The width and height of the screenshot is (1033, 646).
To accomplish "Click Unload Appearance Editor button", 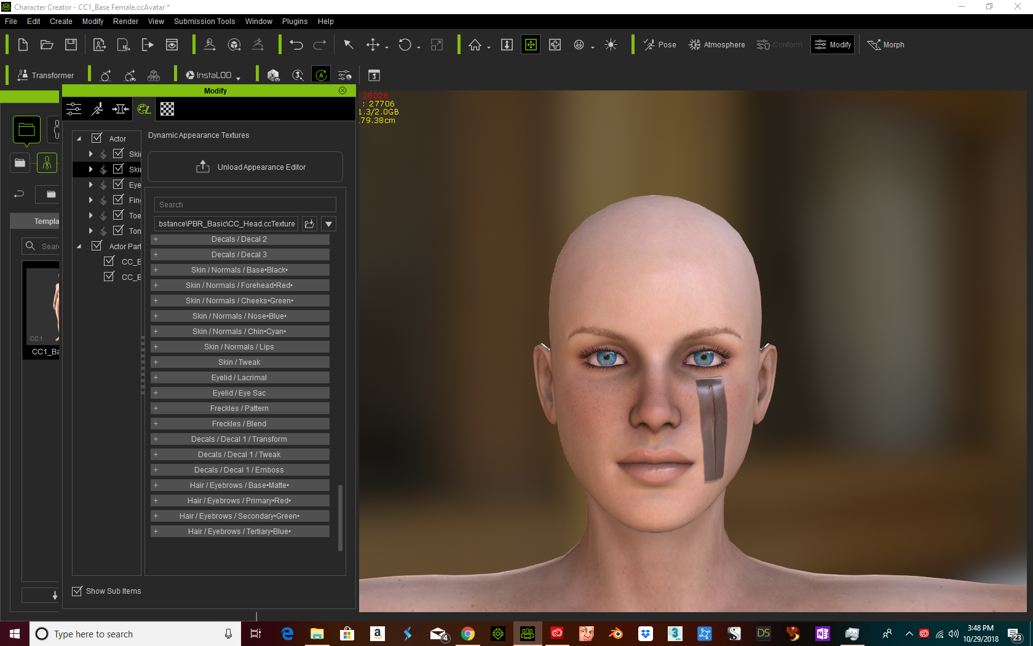I will click(x=245, y=167).
